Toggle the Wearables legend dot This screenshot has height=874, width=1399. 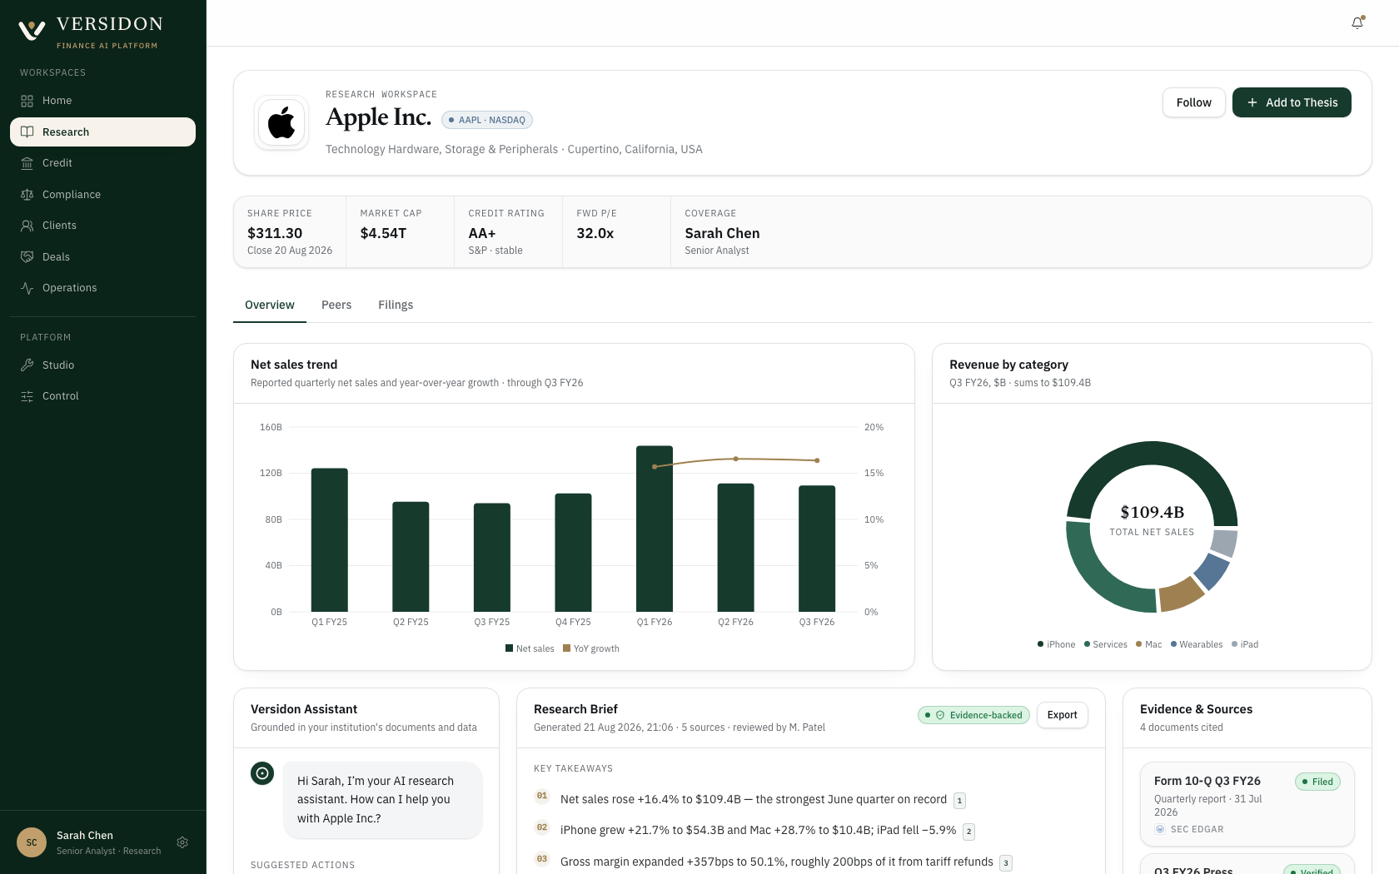pos(1173,644)
